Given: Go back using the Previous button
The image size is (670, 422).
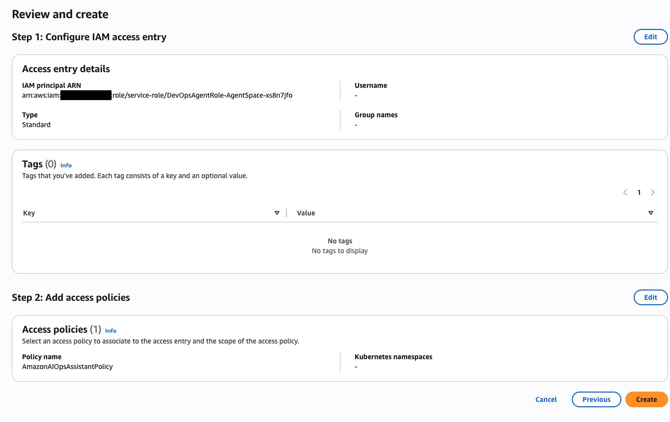Looking at the screenshot, I should tap(596, 399).
